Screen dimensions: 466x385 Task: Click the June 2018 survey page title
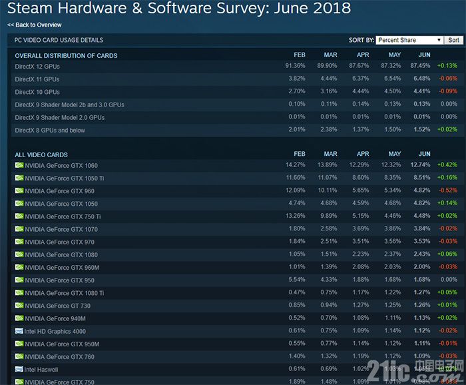179,8
